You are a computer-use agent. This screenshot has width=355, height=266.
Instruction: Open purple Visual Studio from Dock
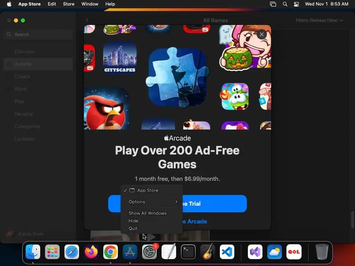[x=255, y=252]
